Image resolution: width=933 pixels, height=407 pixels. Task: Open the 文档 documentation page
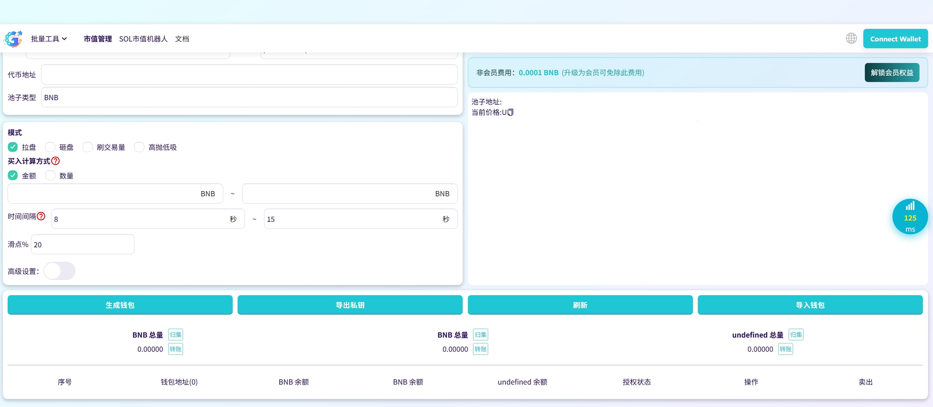pyautogui.click(x=182, y=39)
